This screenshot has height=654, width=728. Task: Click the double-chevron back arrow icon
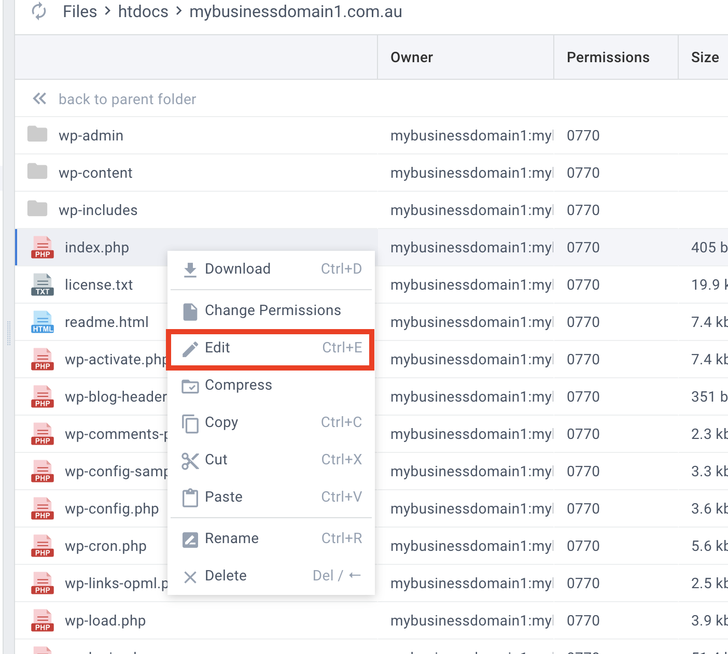click(39, 98)
